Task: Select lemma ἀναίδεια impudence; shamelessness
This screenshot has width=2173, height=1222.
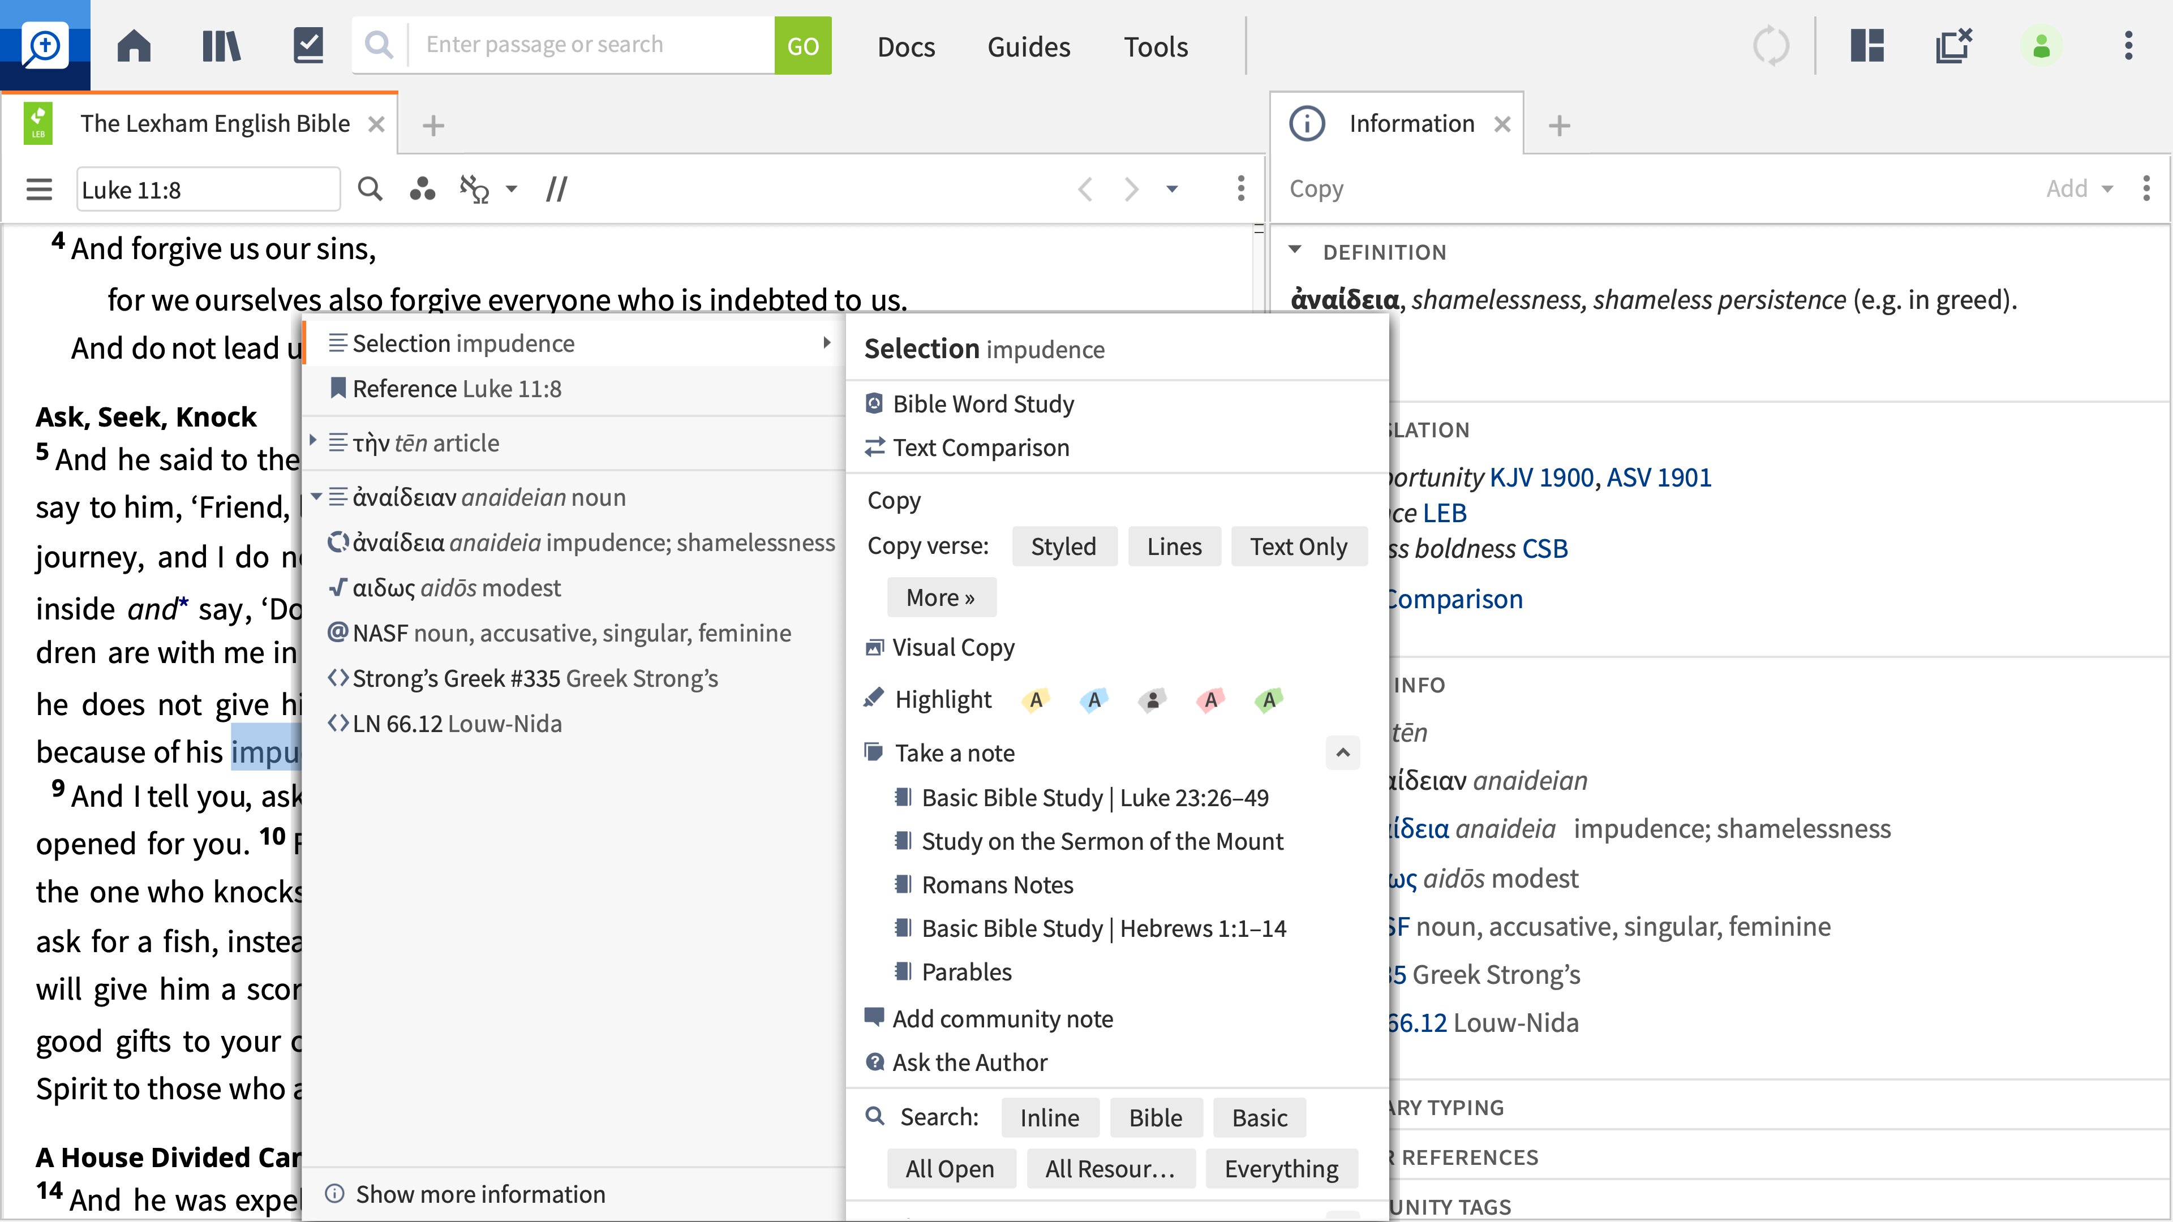Action: click(x=574, y=543)
